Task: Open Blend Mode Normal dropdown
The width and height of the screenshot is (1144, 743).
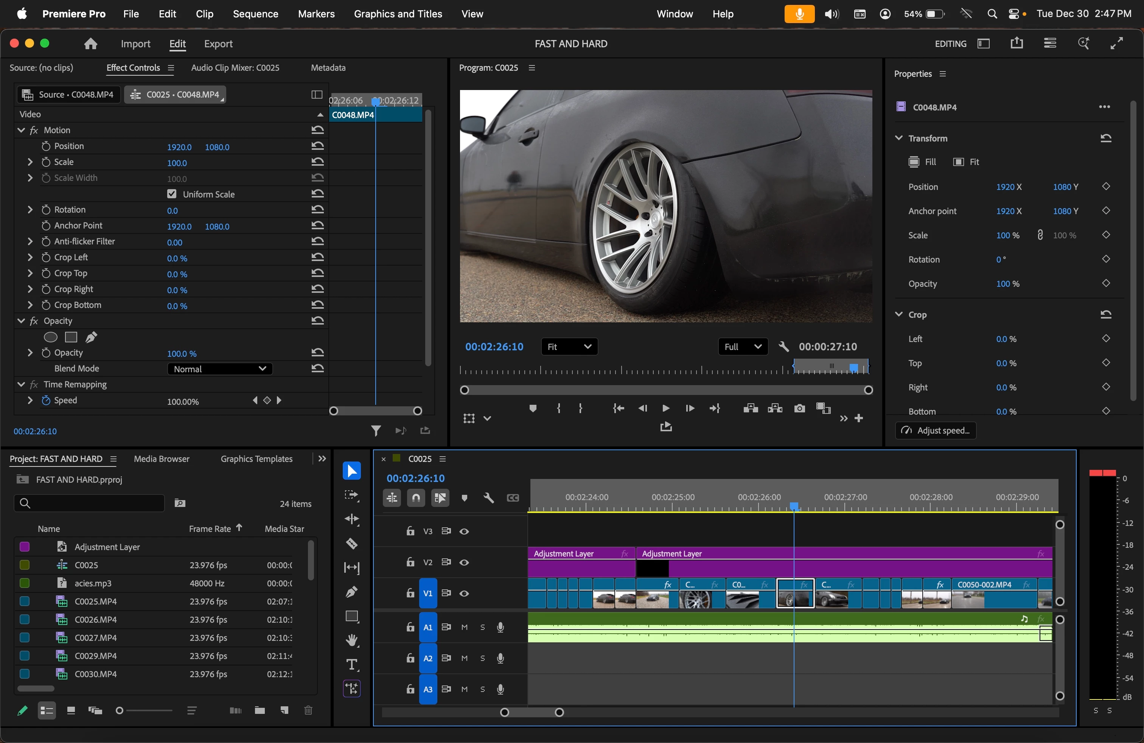Action: (x=220, y=368)
